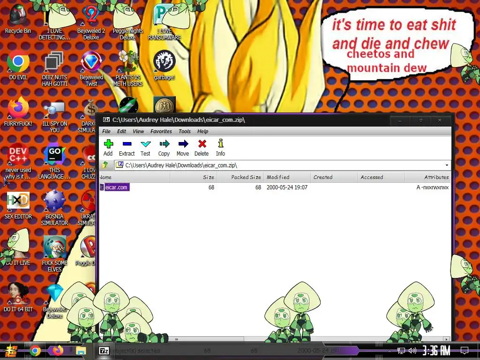The height and width of the screenshot is (360, 480).
Task: Select the DEEZ NUTS HAH GOTTI icon
Action: (x=54, y=69)
